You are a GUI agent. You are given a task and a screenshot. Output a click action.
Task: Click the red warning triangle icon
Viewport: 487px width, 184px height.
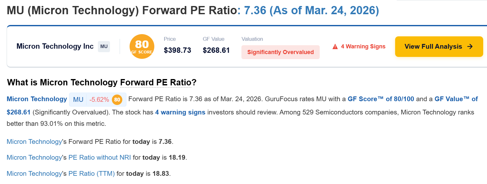(335, 47)
